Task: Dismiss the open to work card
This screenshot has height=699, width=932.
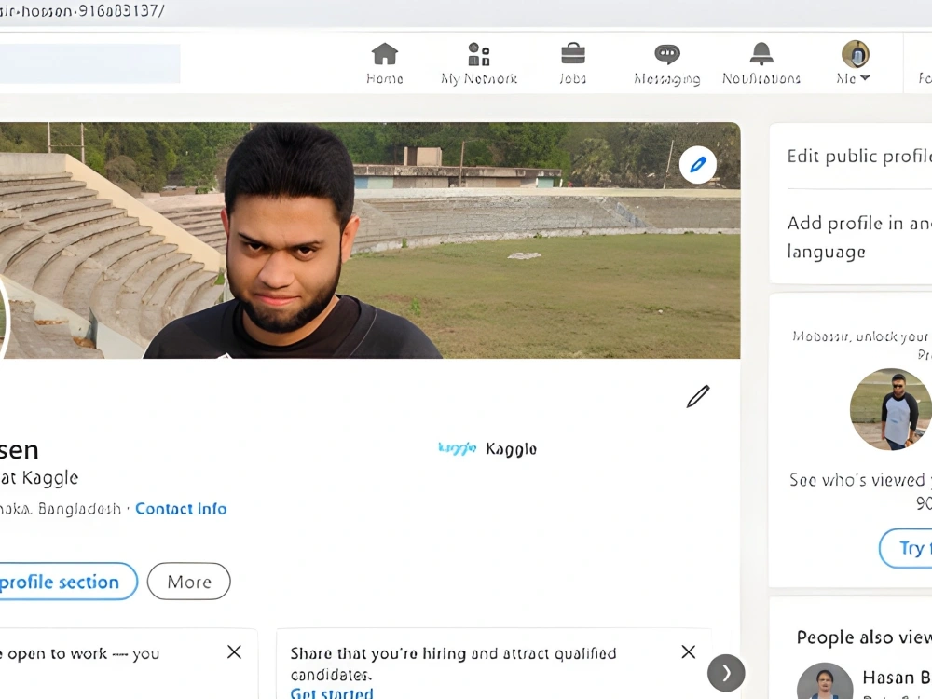Action: [234, 652]
